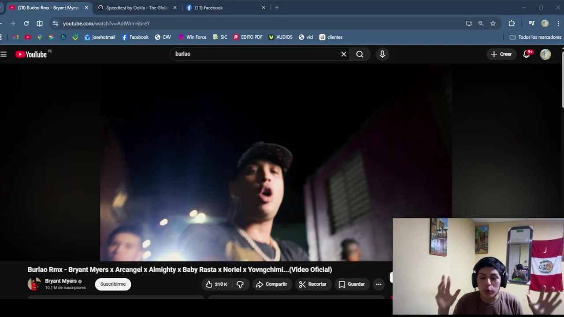Open the browser extensions puzzle icon
The height and width of the screenshot is (317, 564).
click(512, 23)
